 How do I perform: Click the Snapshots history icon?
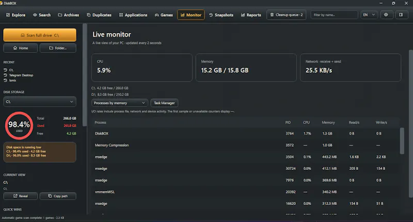[211, 15]
